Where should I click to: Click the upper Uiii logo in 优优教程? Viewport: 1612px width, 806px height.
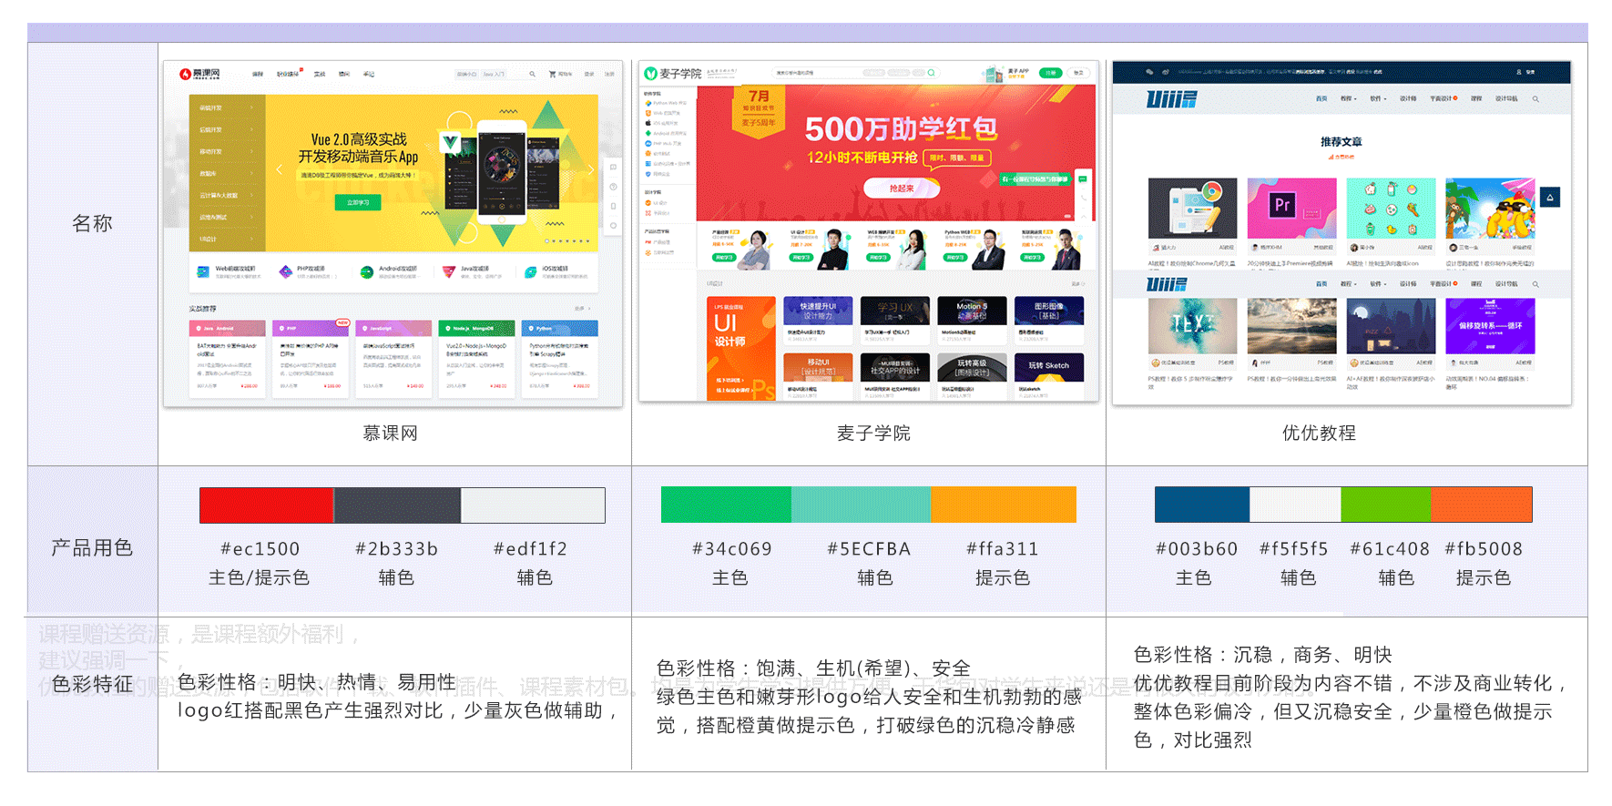[x=1172, y=99]
